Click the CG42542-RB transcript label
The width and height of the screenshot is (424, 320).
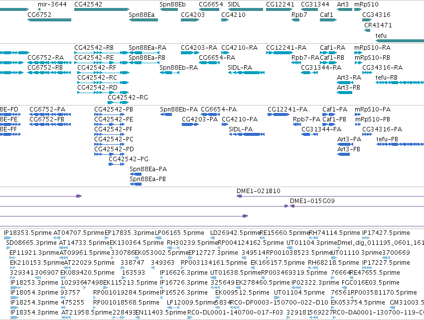[94, 48]
